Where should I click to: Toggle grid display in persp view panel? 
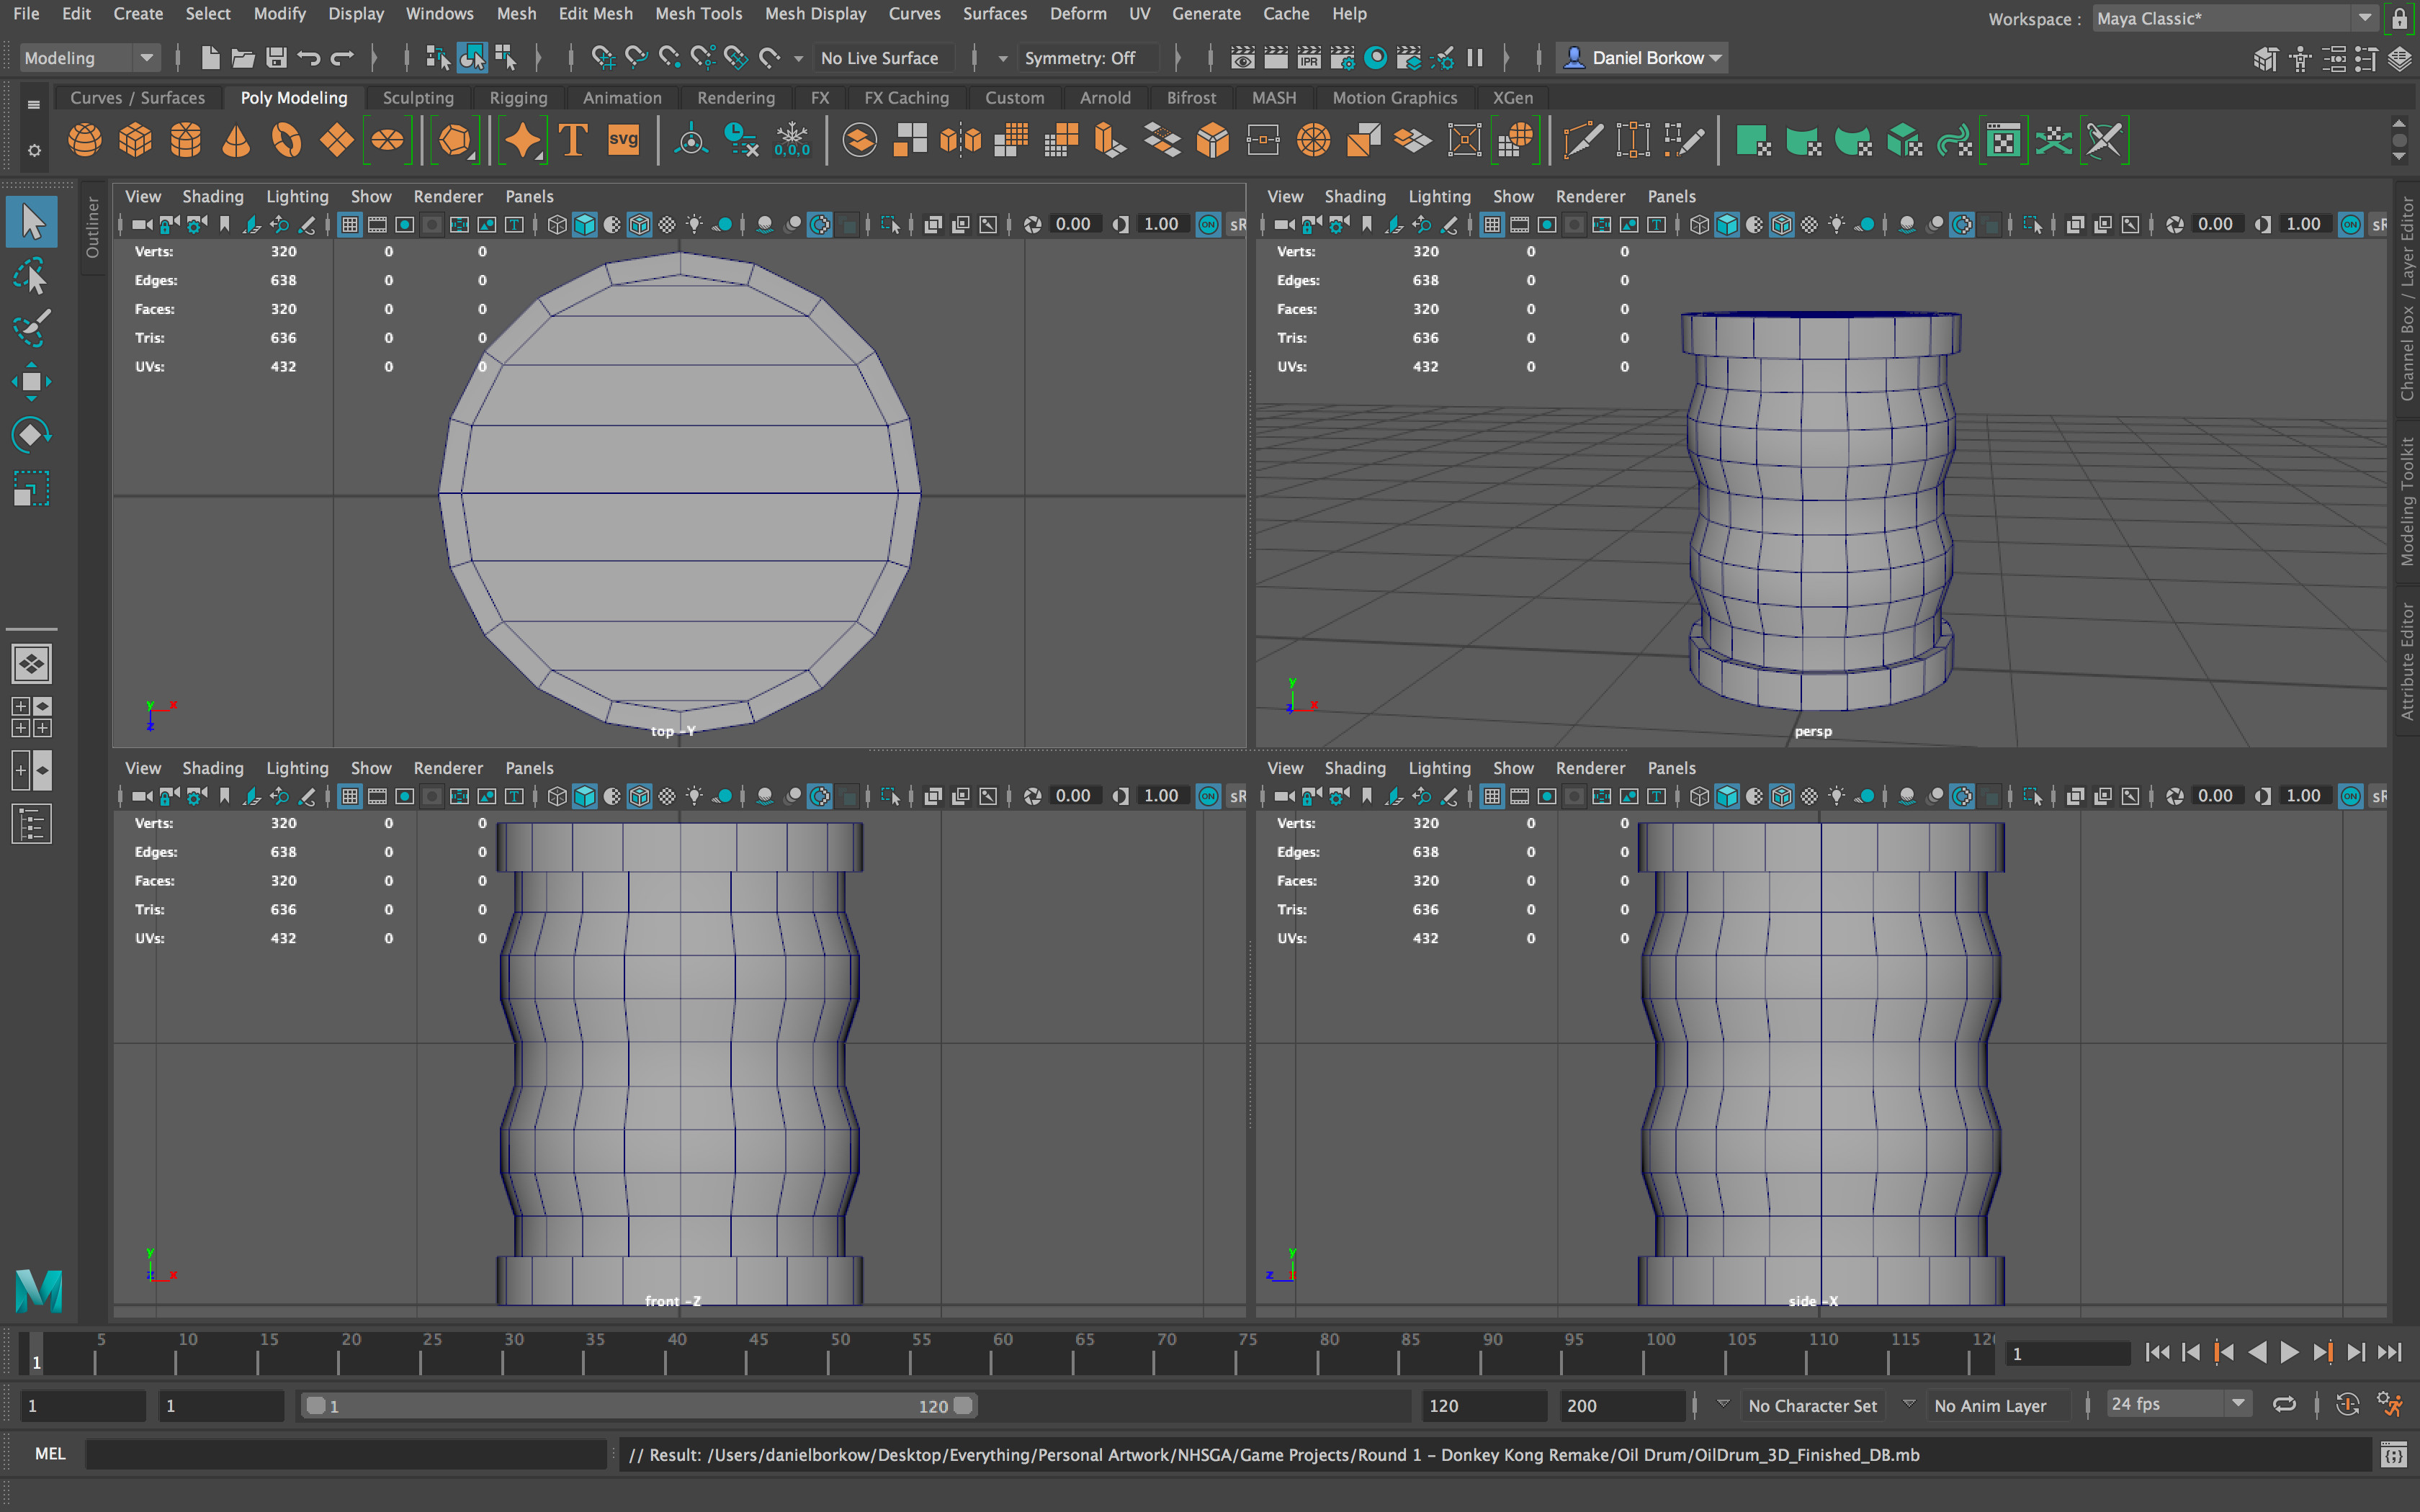[1492, 225]
